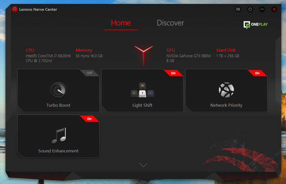Toggle Network Priority On switch
286x184 pixels.
(x=257, y=73)
